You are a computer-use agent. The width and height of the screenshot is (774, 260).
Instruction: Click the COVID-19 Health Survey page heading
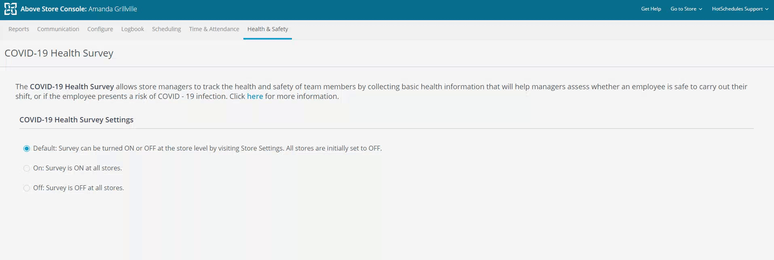(59, 53)
